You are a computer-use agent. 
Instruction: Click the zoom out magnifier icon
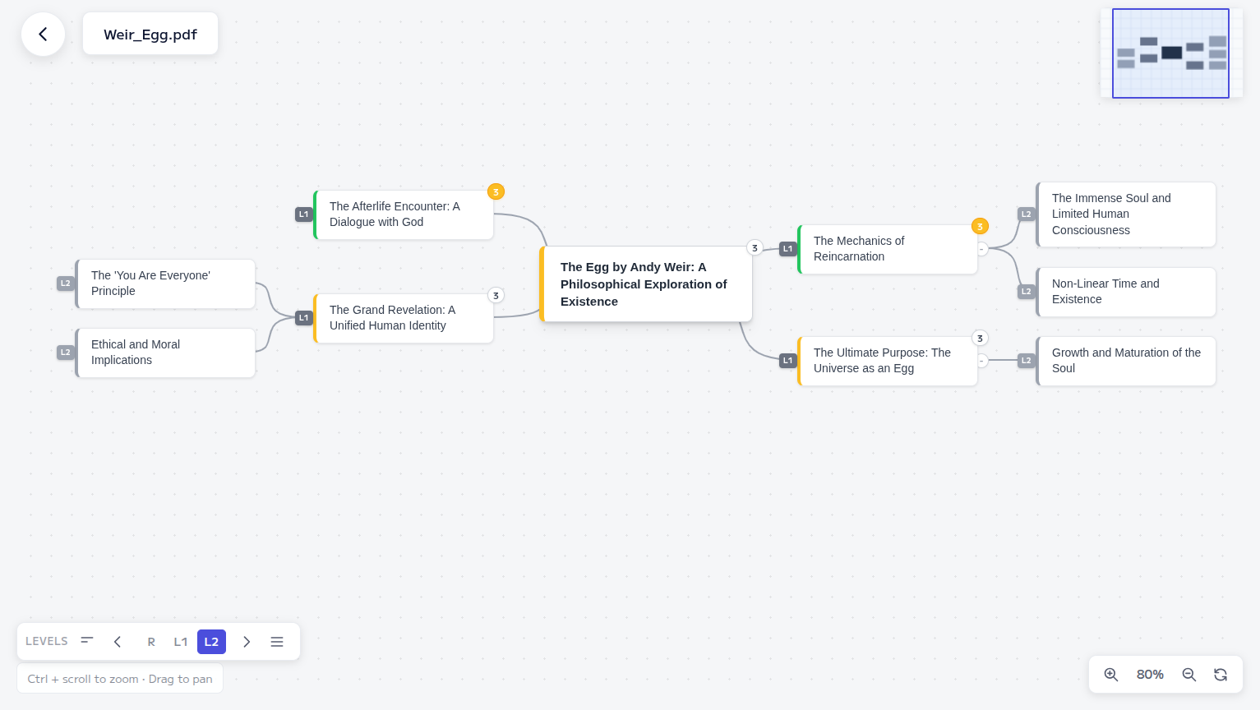click(1189, 675)
